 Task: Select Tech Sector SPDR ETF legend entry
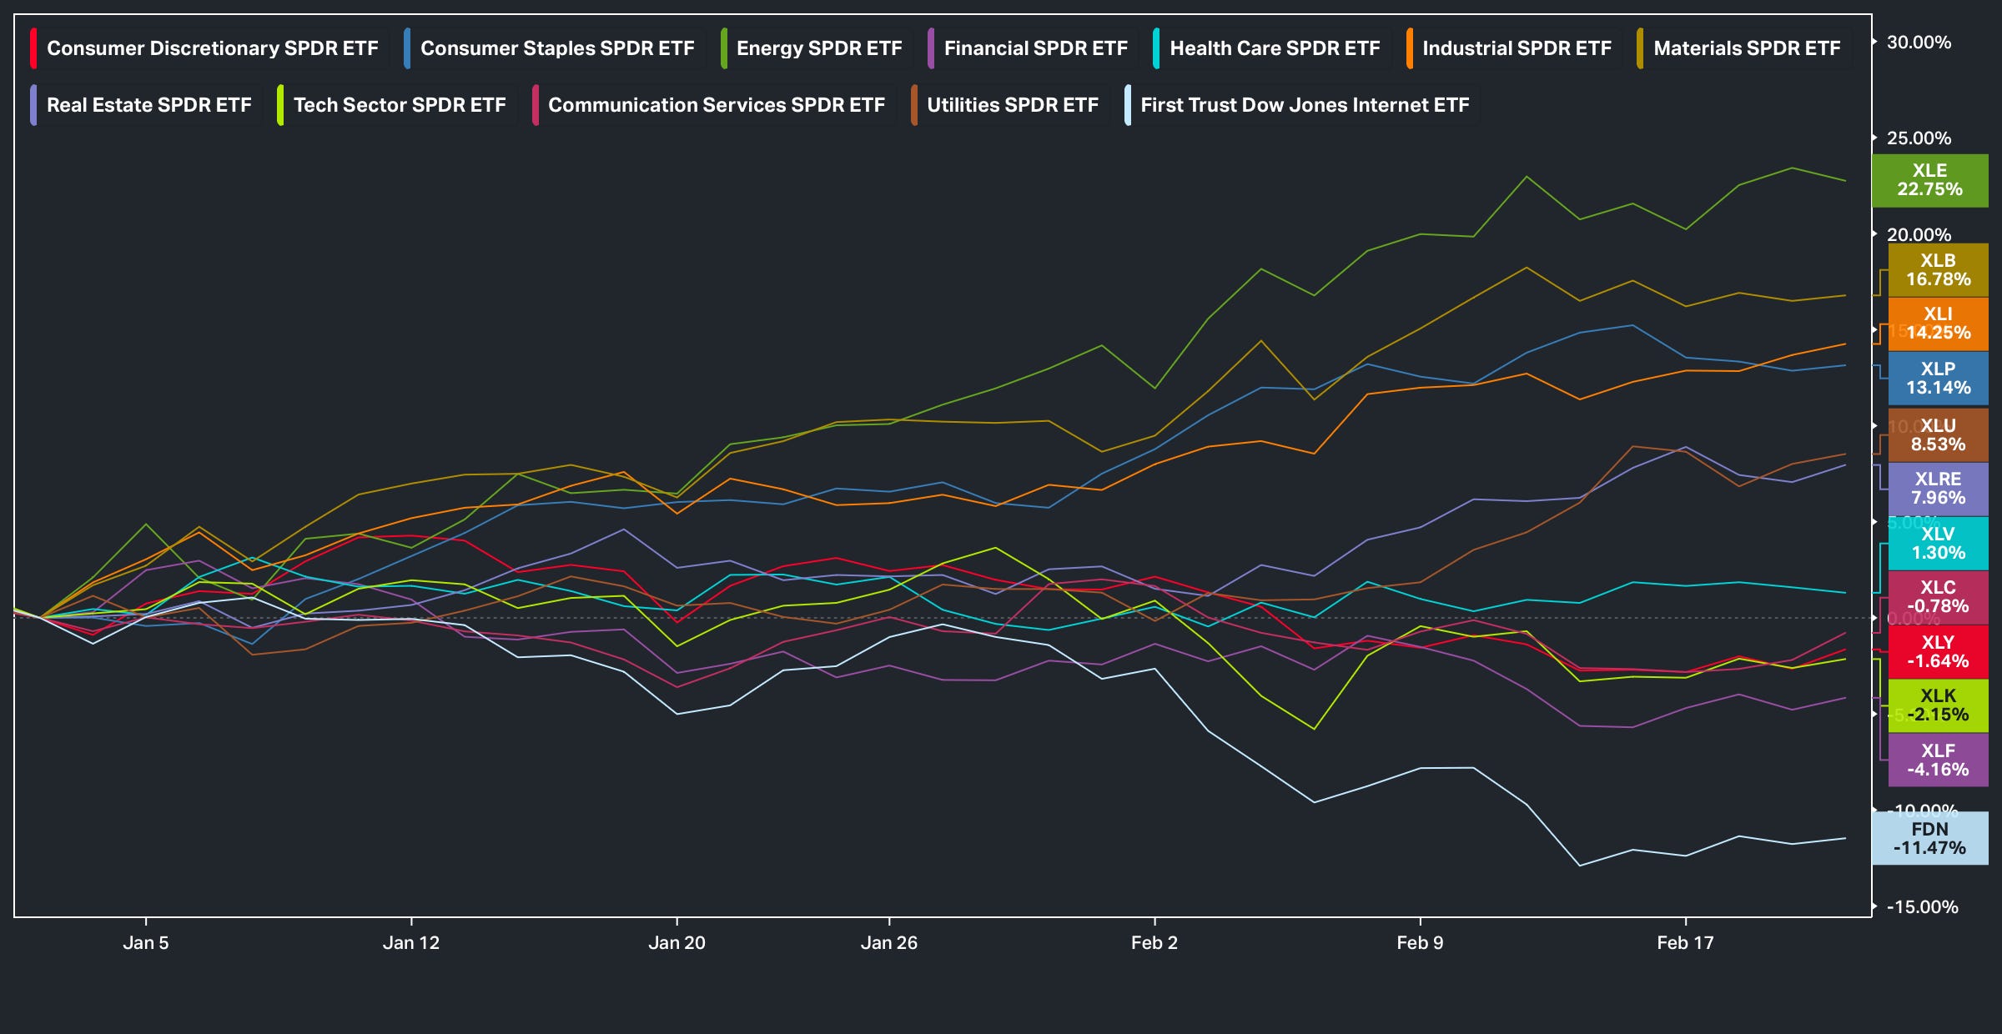399,105
